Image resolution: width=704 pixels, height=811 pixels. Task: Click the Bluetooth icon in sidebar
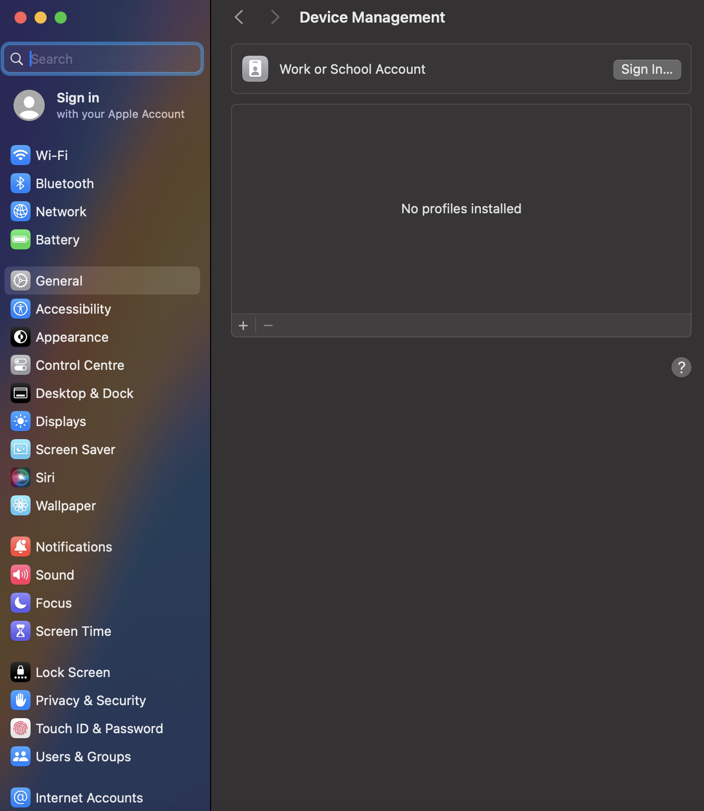21,184
